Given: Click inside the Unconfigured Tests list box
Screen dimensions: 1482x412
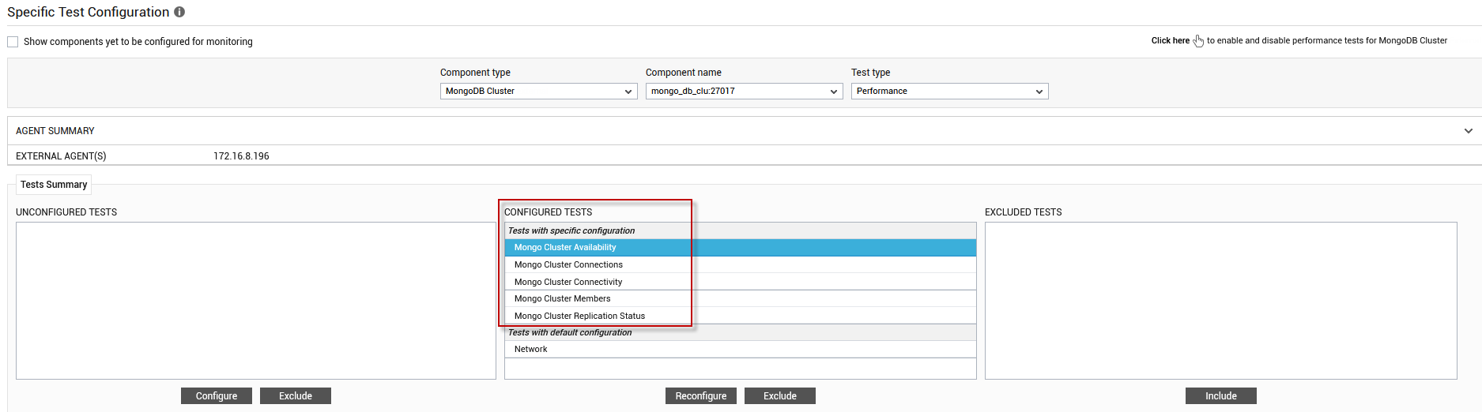Looking at the screenshot, I should [256, 301].
